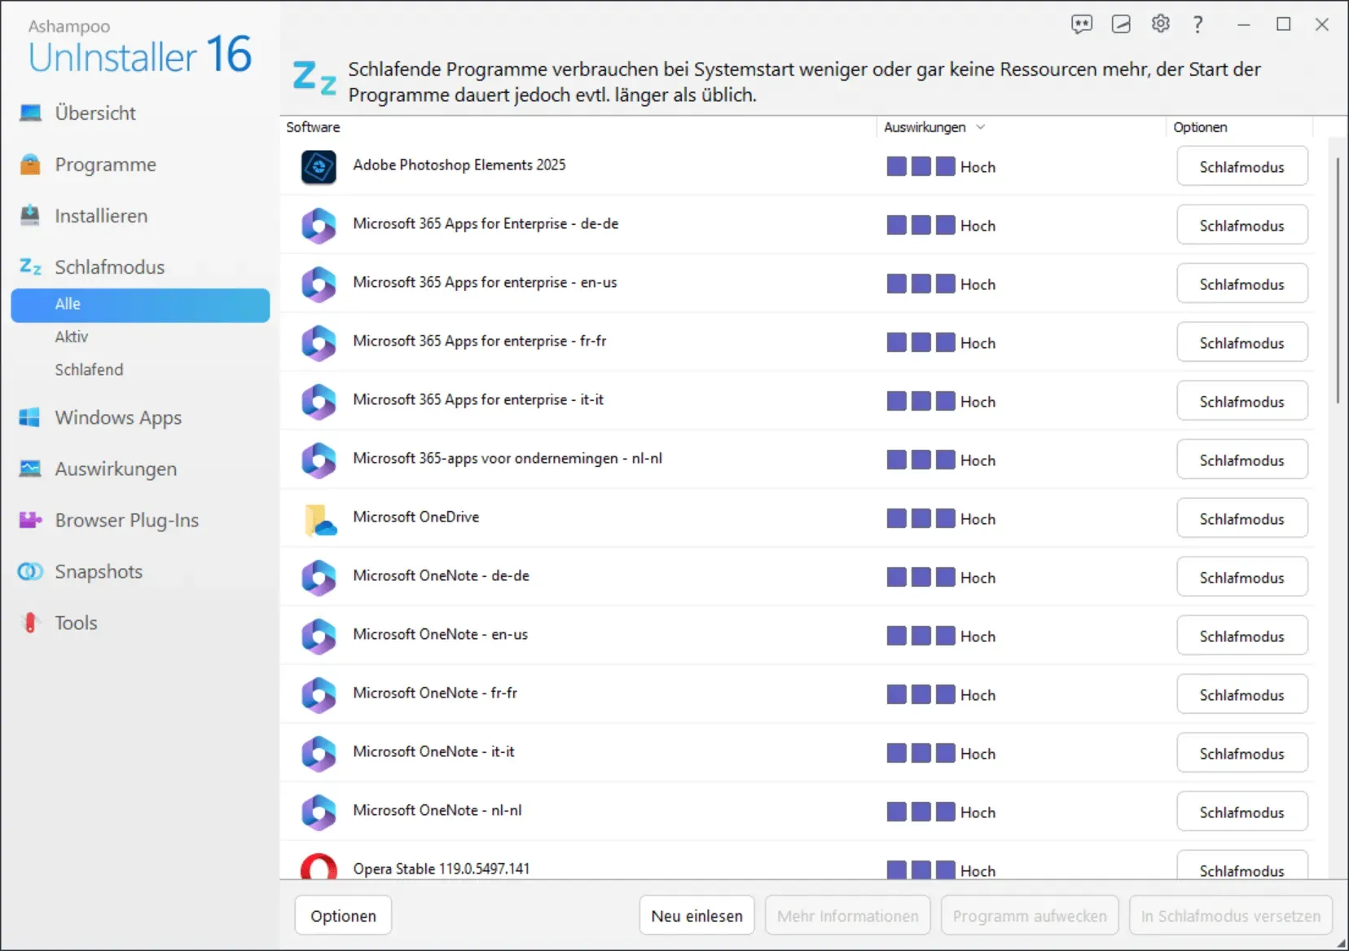
Task: Put Adobe Photoshop Elements 2025 into Schlafmodus
Action: [x=1242, y=167]
